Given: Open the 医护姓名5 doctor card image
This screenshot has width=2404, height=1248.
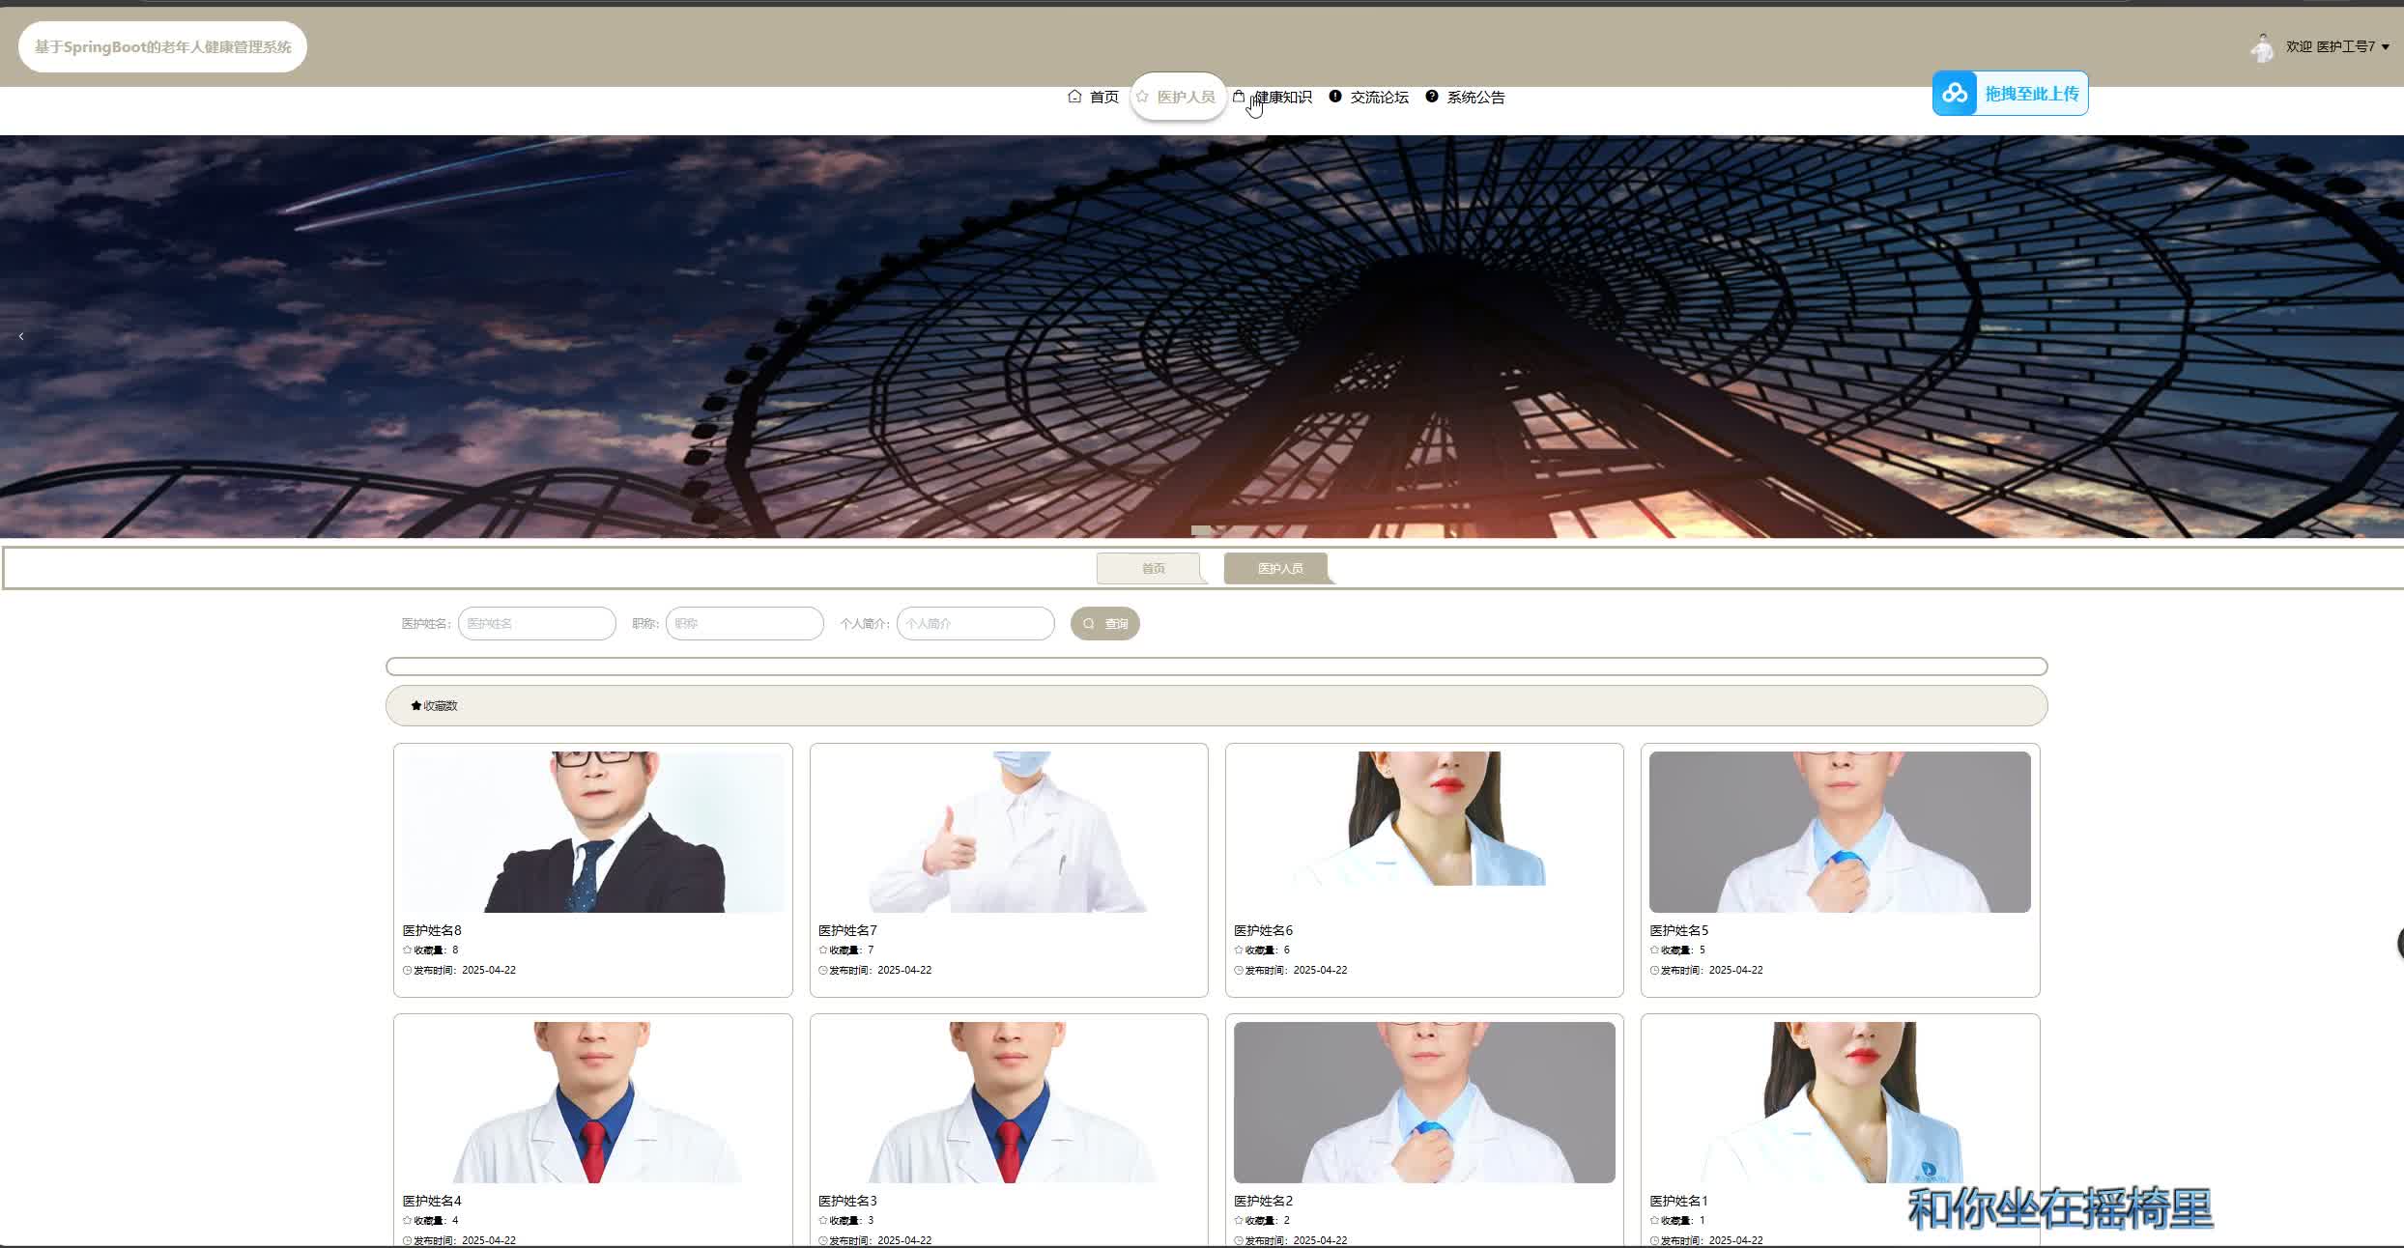Looking at the screenshot, I should click(1839, 832).
